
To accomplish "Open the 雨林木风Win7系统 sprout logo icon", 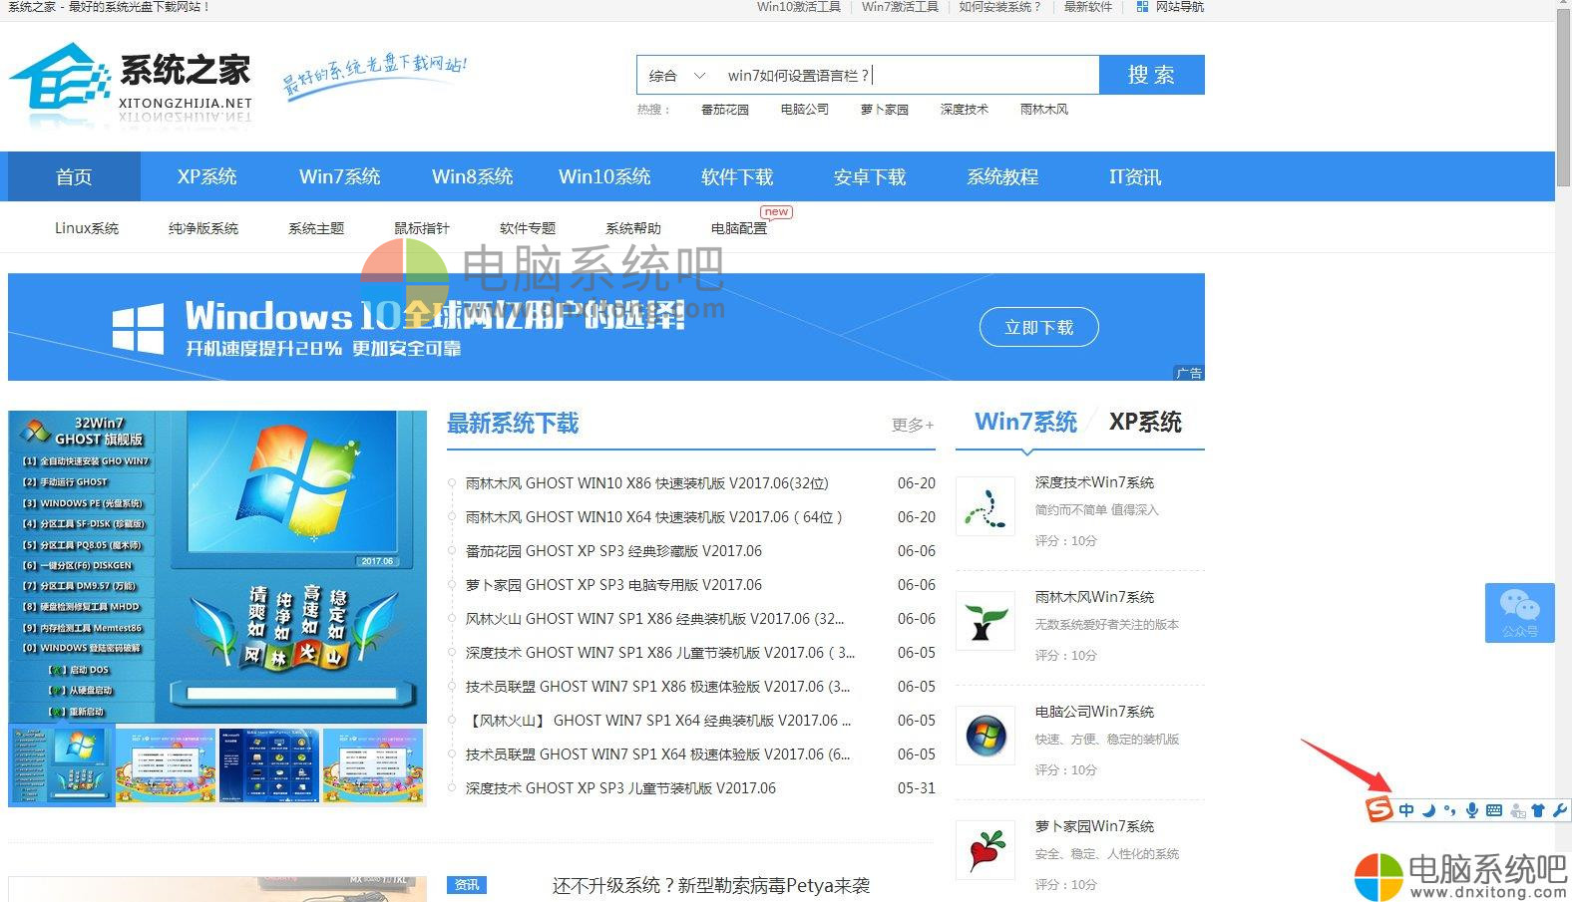I will click(985, 620).
